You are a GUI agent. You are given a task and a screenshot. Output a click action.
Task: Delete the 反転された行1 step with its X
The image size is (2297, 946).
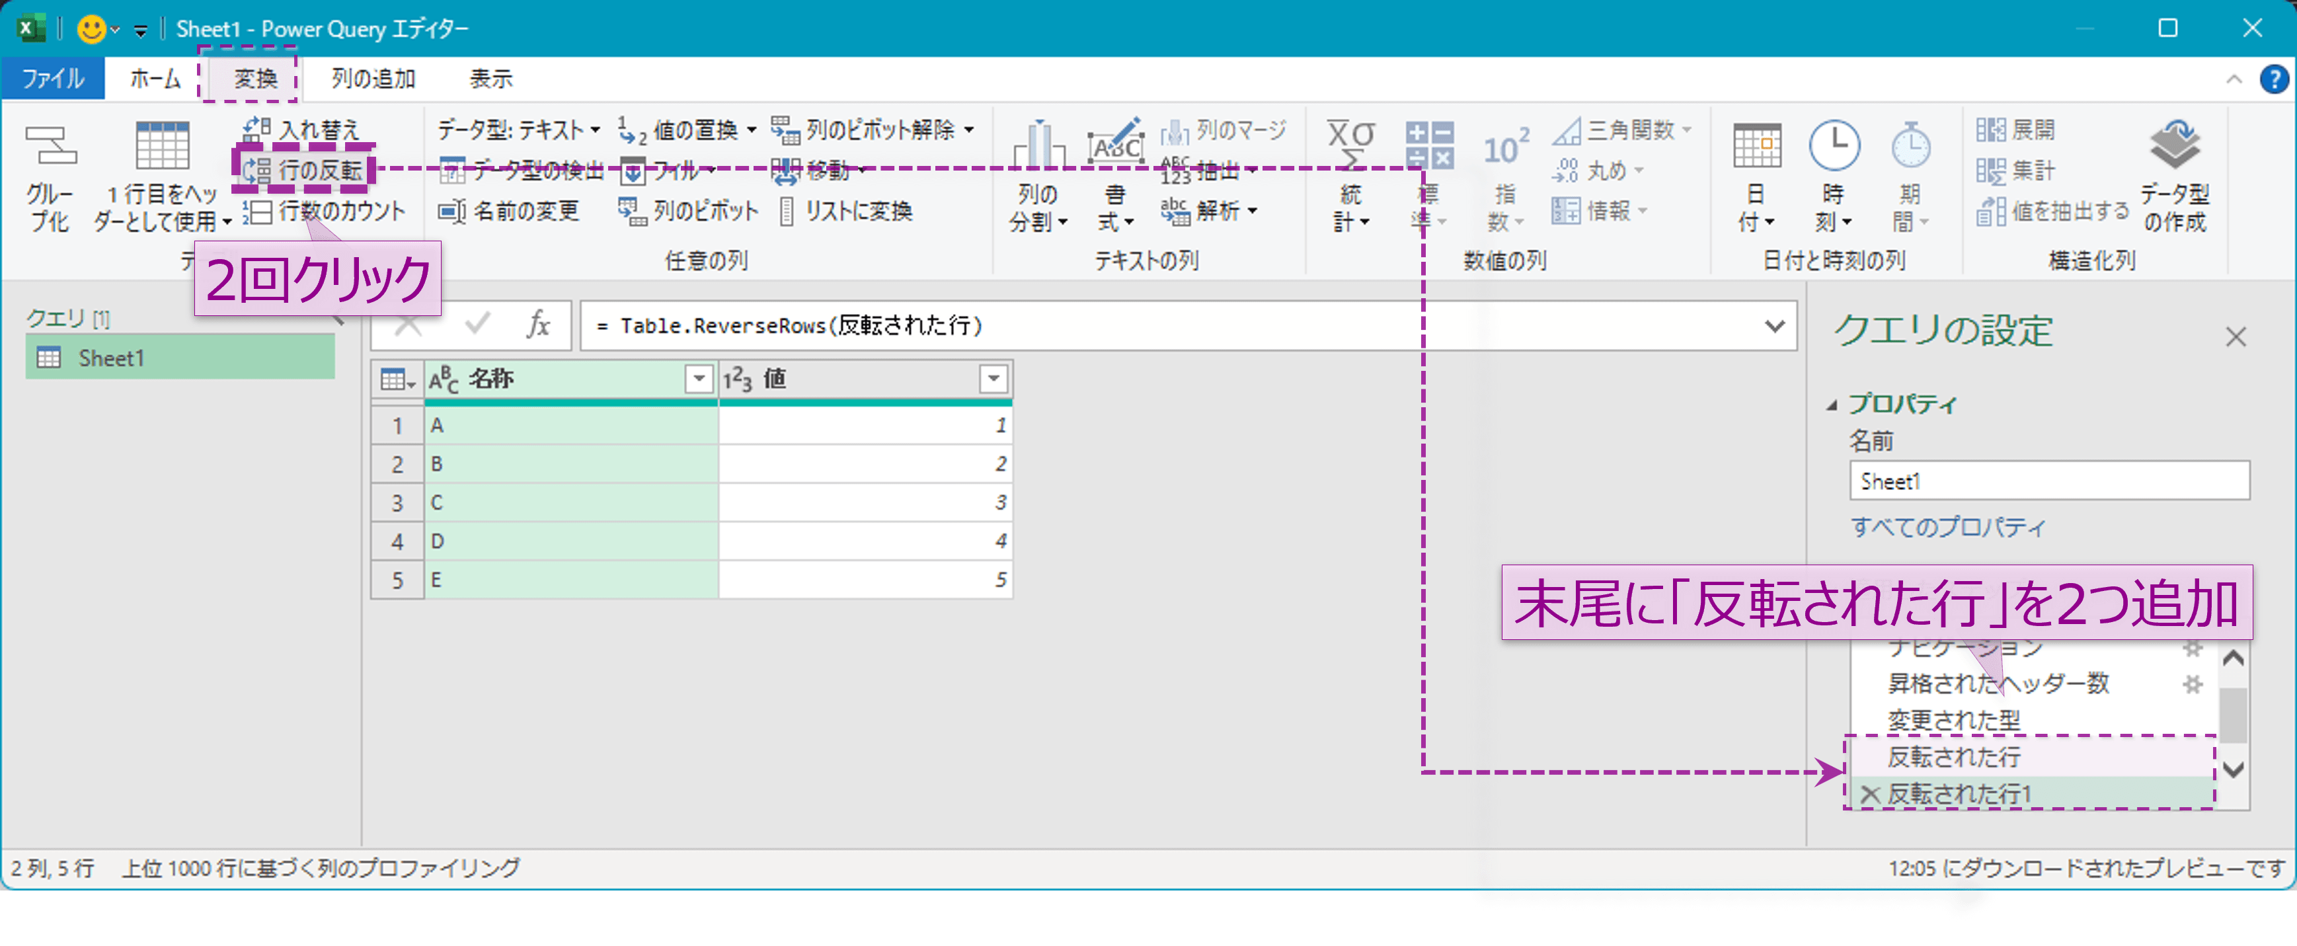tap(1870, 793)
